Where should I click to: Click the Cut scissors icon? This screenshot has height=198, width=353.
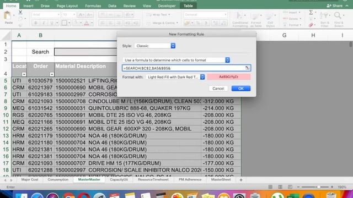click(20, 12)
